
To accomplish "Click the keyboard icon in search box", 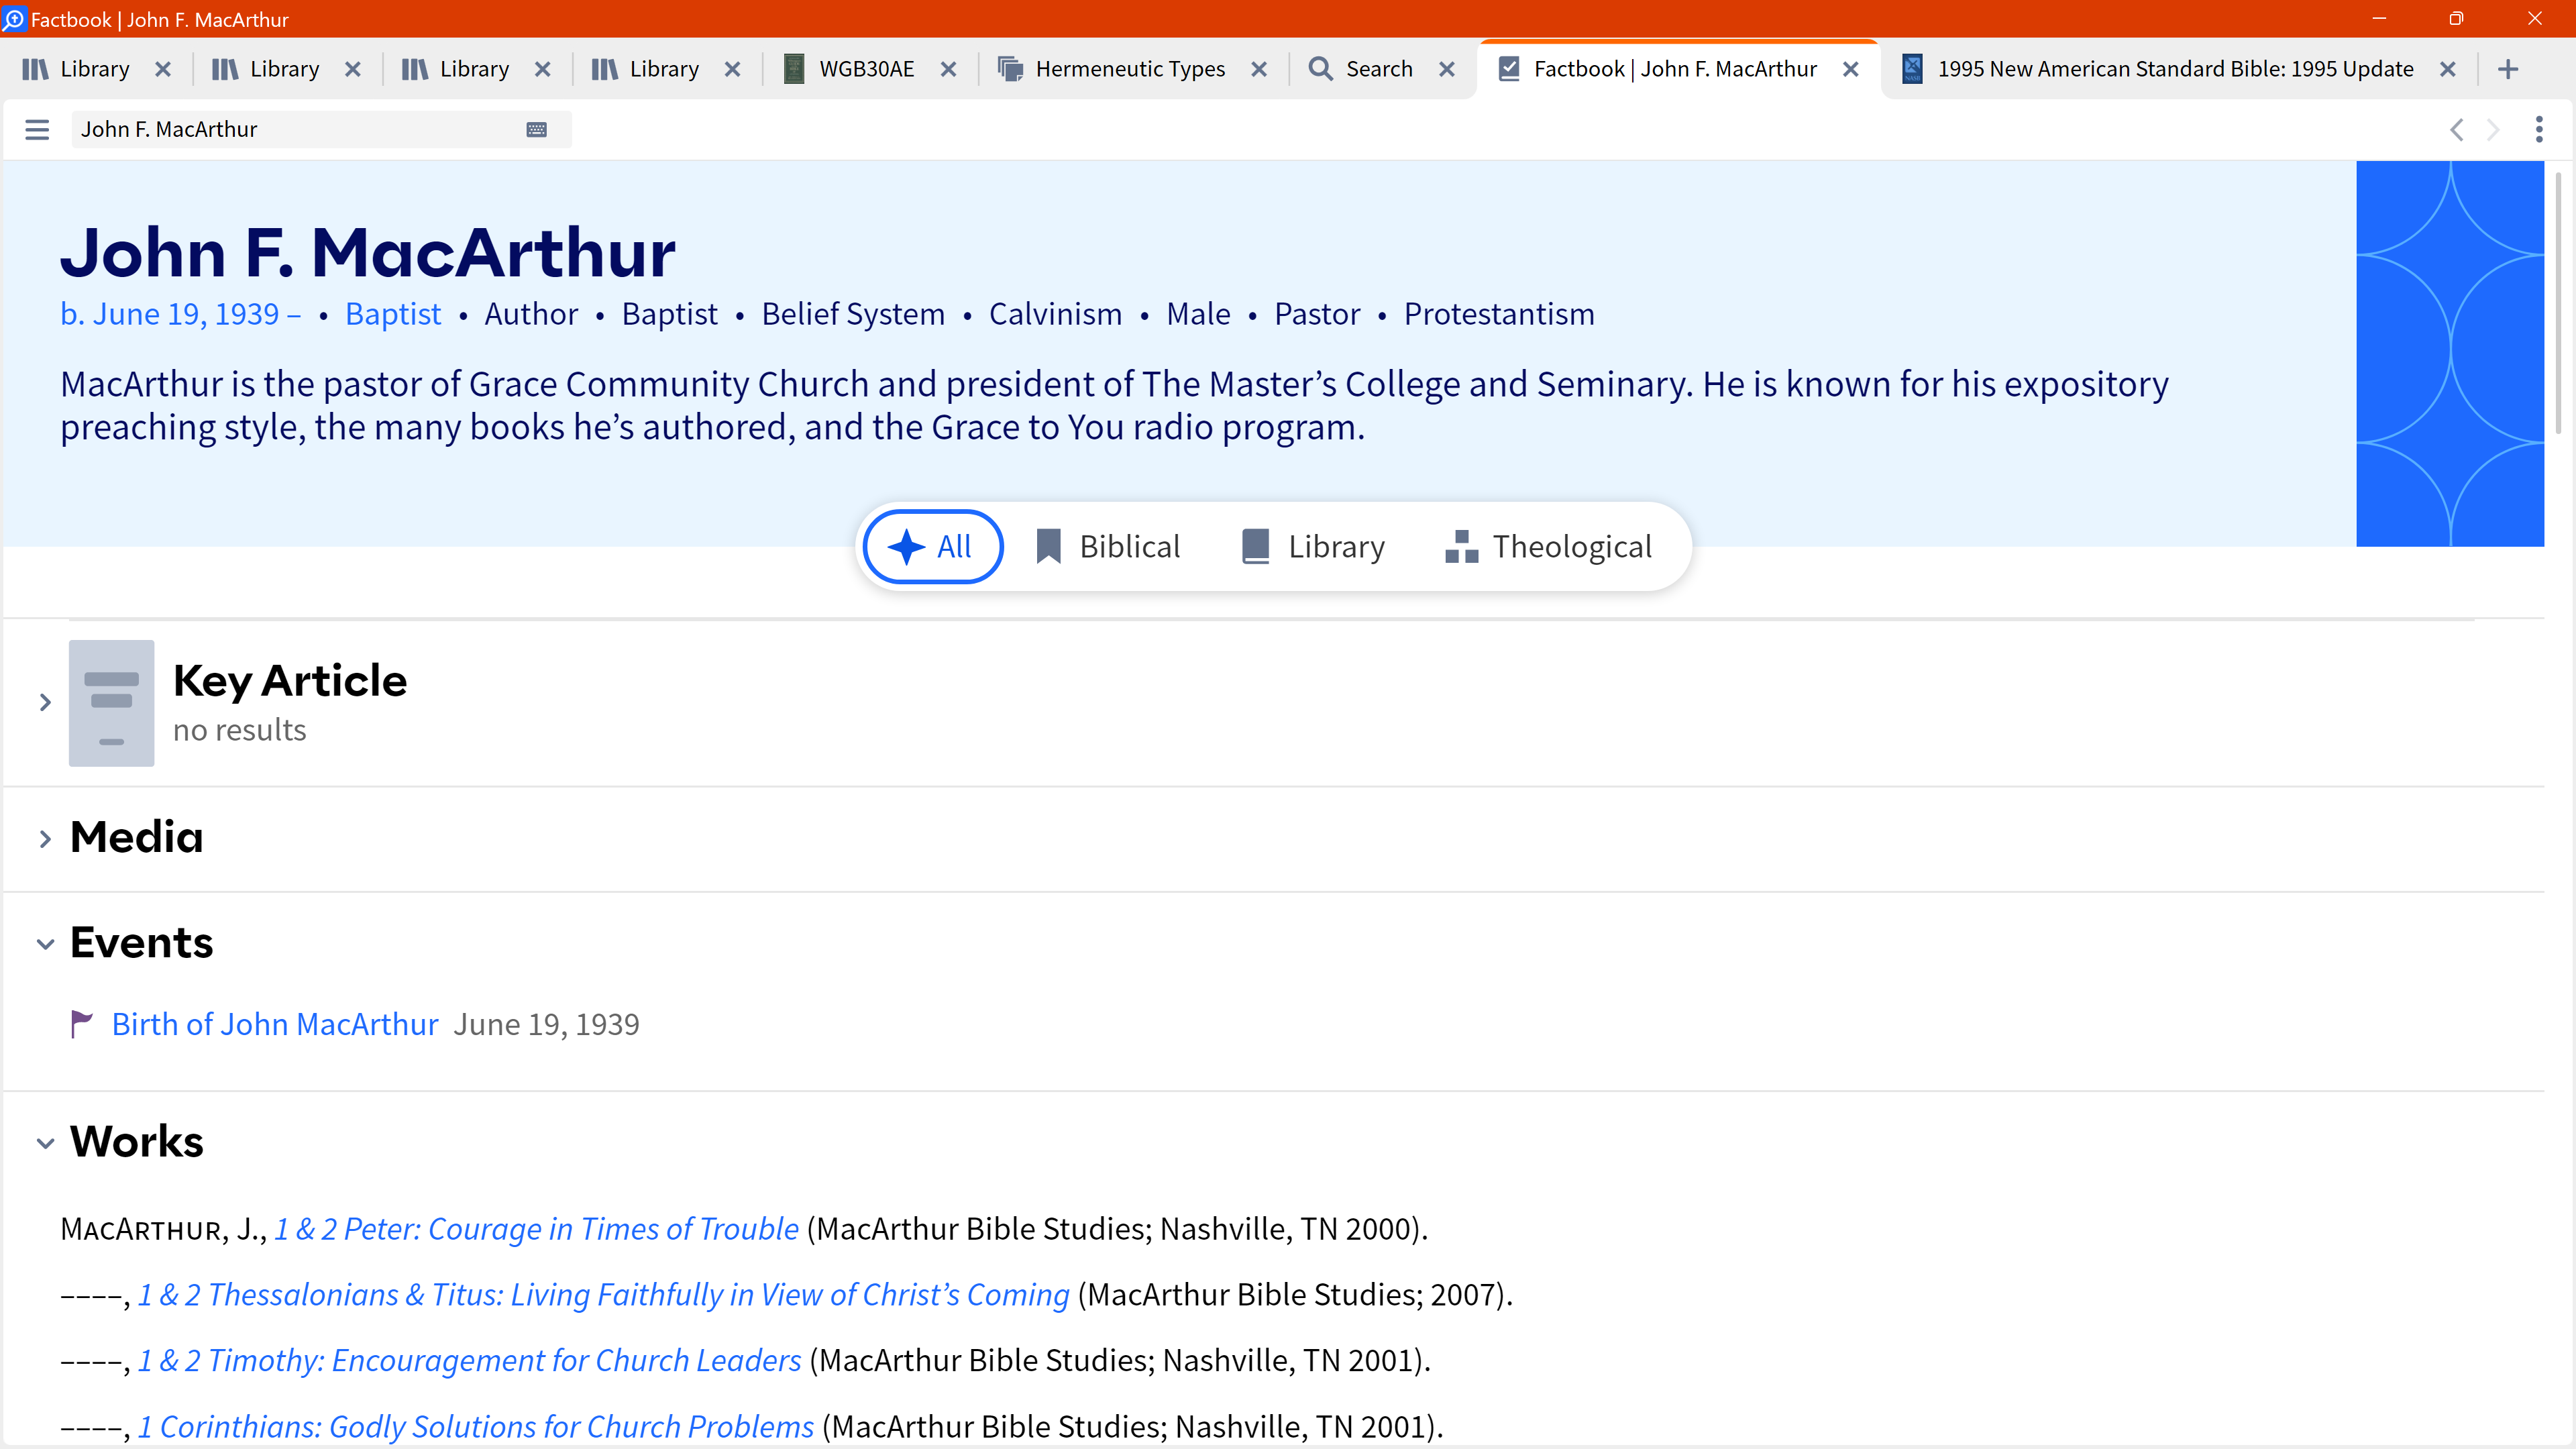I will pos(536,129).
